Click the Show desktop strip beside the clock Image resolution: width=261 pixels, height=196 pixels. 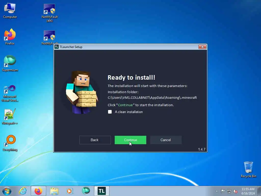coord(259,191)
